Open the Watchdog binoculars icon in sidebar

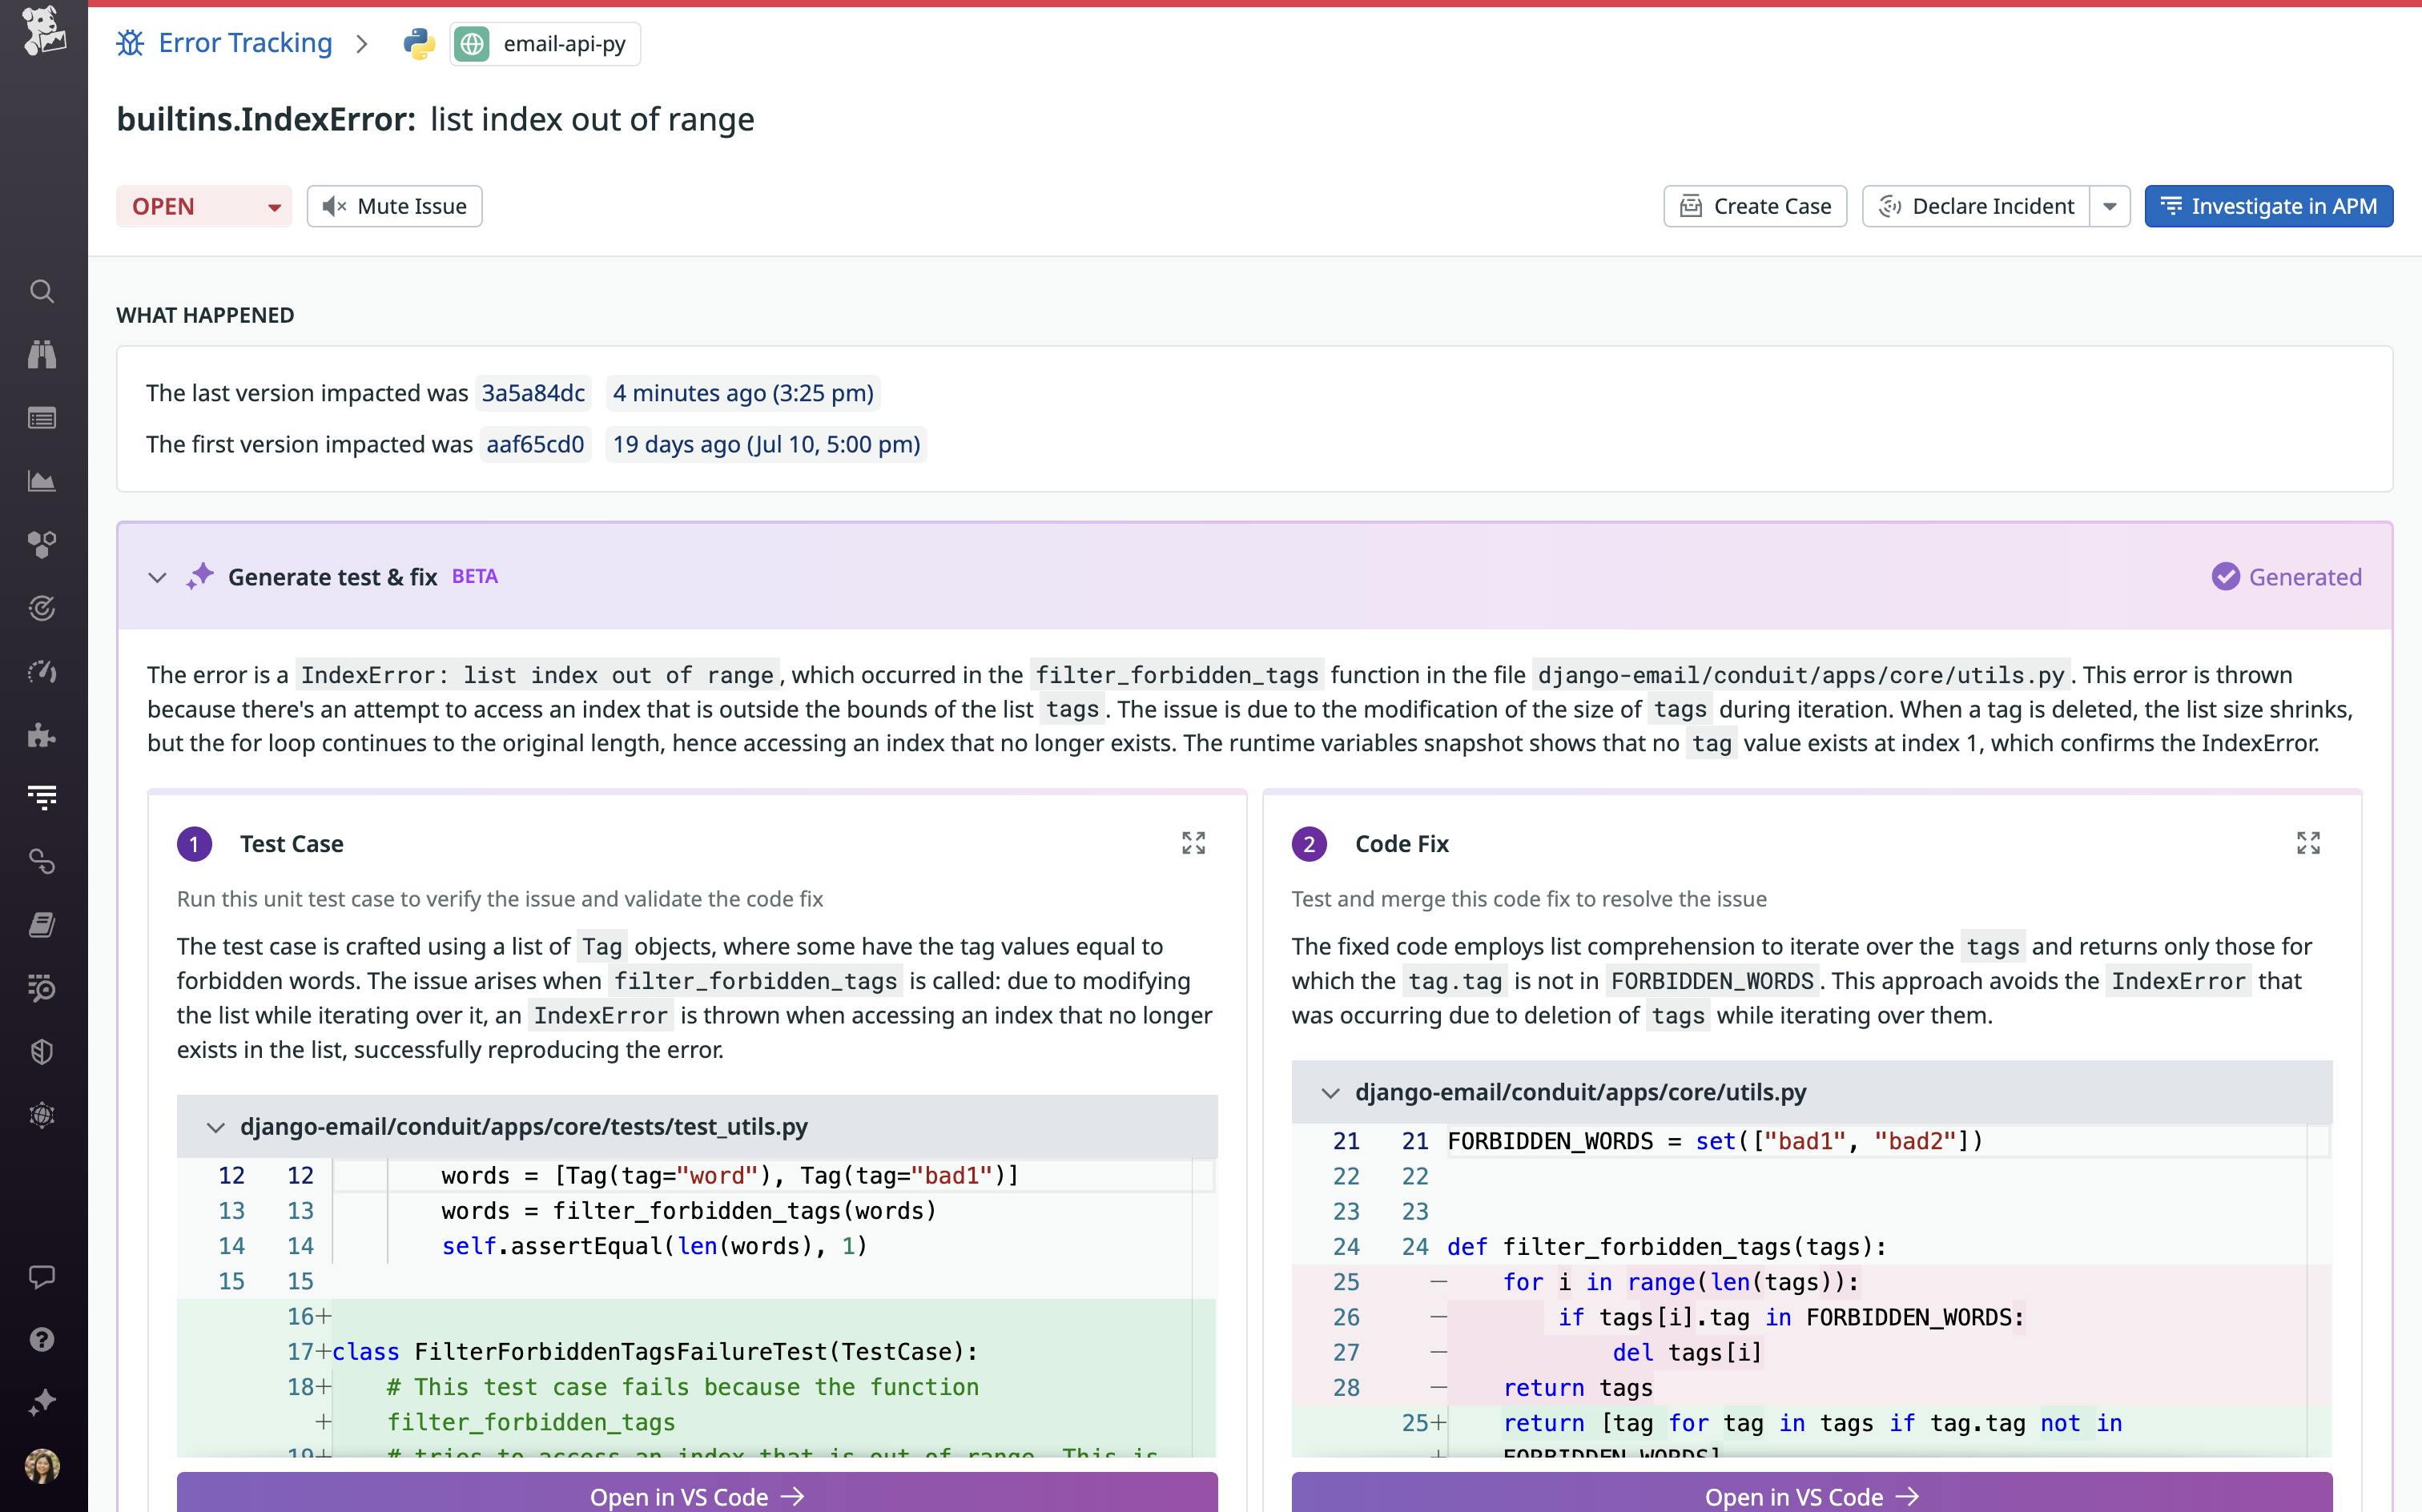(x=42, y=354)
